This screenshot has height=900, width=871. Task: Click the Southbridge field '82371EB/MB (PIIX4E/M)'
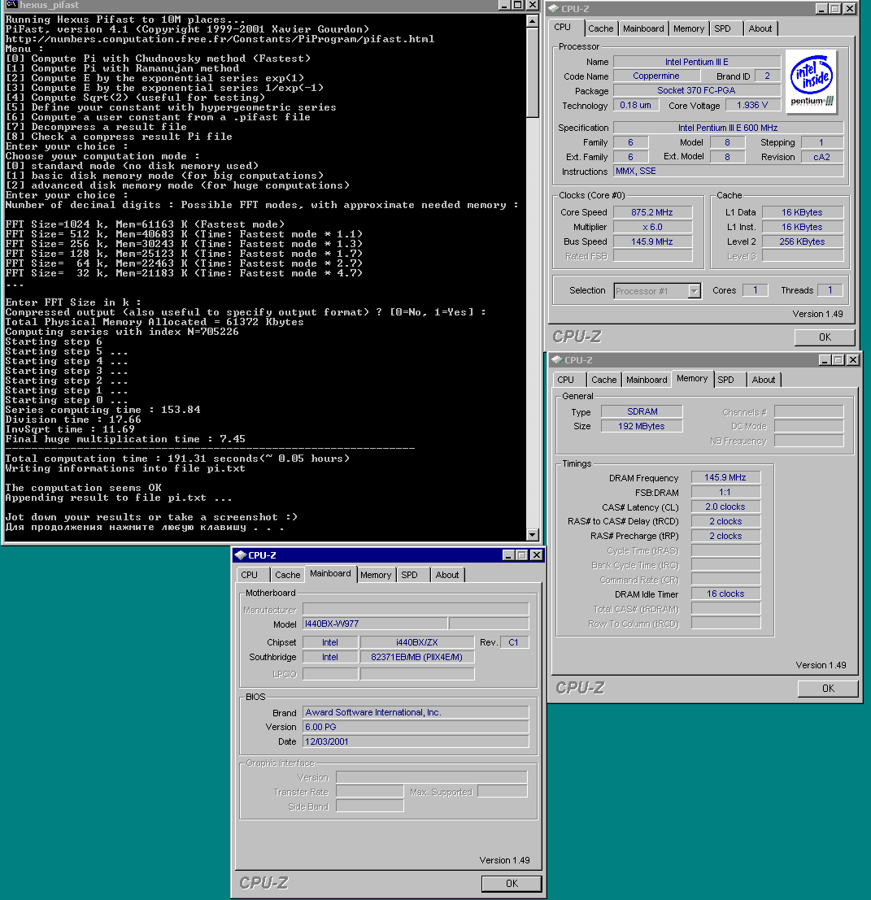coord(417,657)
